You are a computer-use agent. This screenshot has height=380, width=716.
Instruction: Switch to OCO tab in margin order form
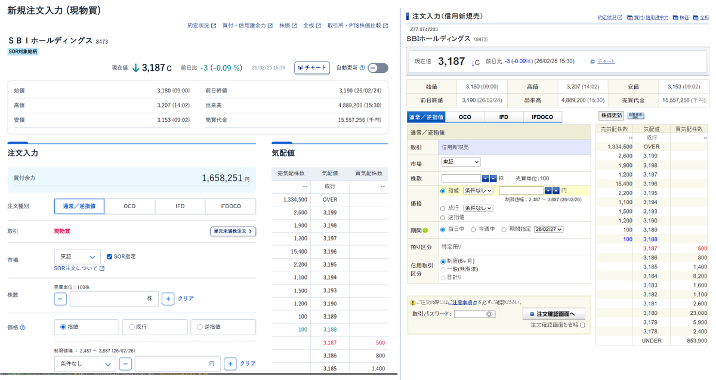[x=465, y=117]
